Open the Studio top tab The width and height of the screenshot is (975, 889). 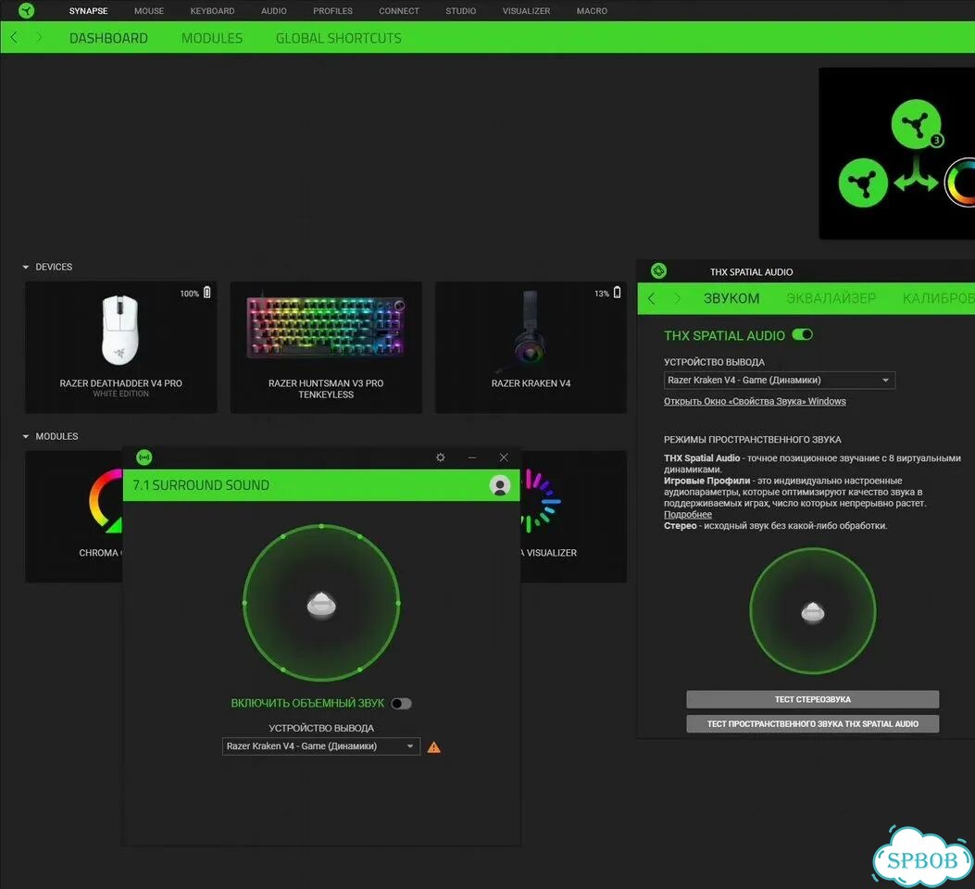[x=461, y=10]
